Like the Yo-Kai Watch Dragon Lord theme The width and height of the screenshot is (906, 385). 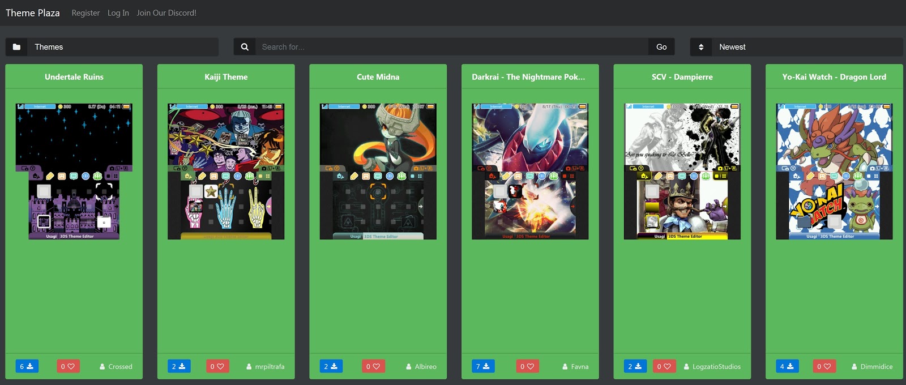[x=824, y=366]
